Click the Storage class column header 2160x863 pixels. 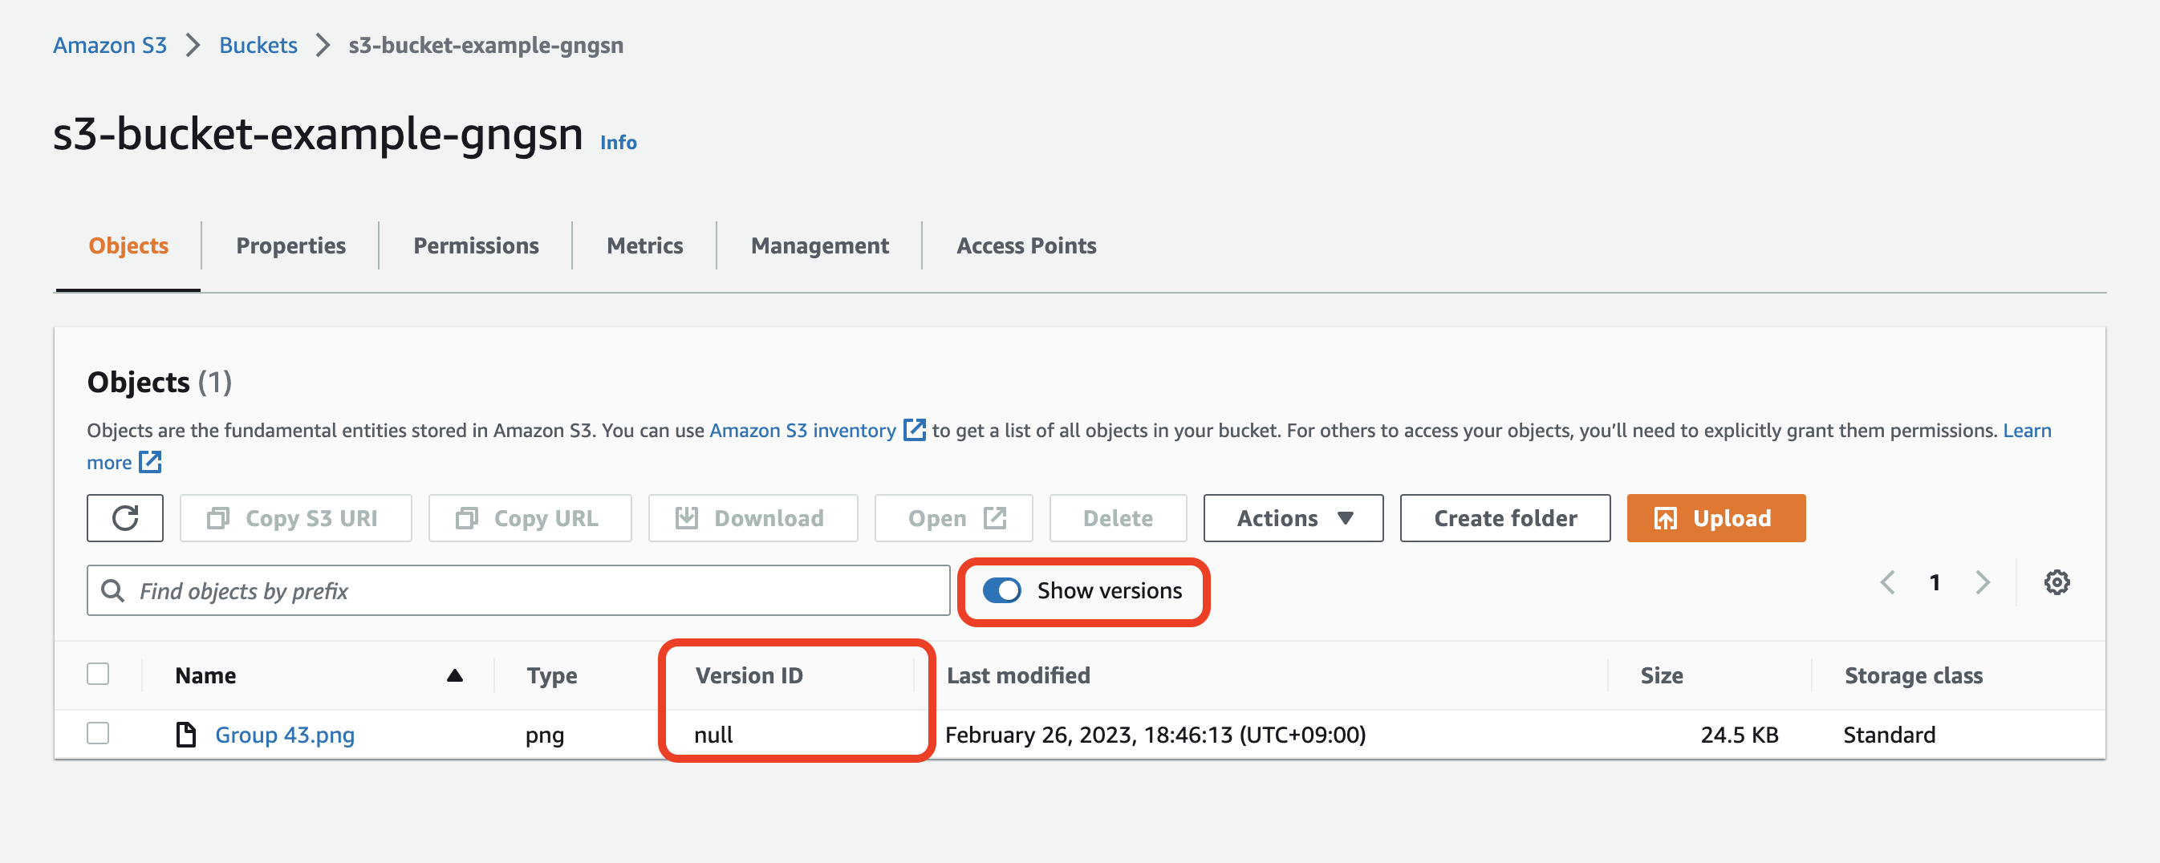1913,675
